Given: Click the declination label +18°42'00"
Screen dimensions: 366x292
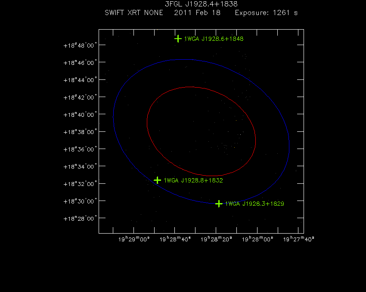Looking at the screenshot, I should 80,97.
